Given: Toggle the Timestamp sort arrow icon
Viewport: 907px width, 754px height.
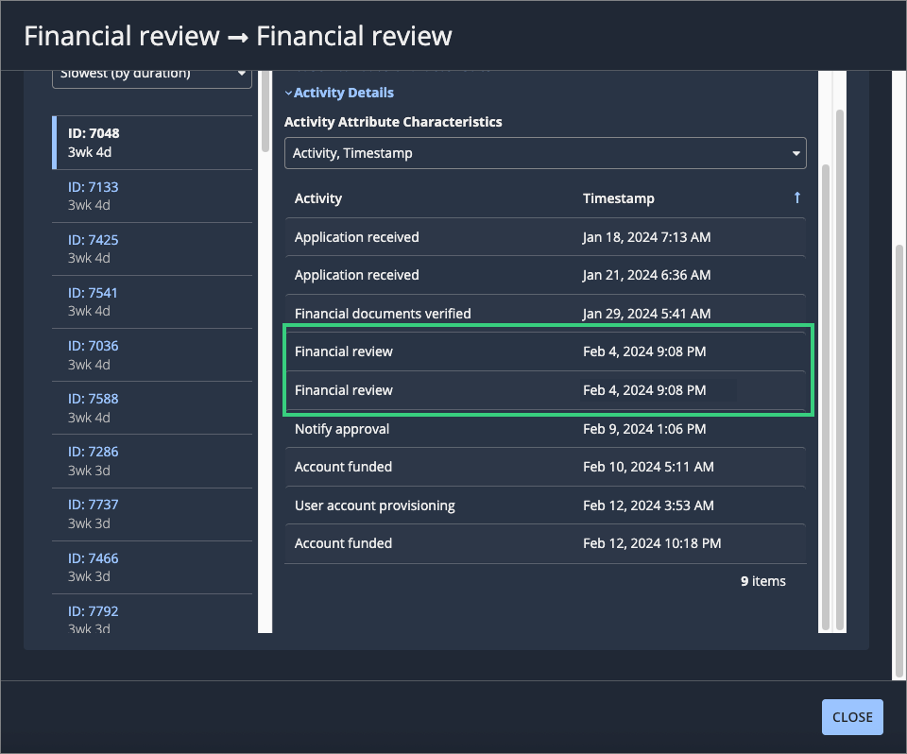Looking at the screenshot, I should (796, 197).
